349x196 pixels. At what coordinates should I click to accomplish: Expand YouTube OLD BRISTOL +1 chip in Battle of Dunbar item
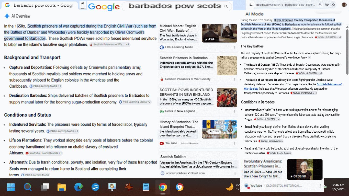(x=309, y=73)
